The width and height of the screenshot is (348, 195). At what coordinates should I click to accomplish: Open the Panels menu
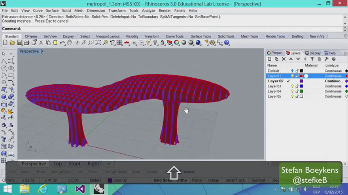[x=180, y=11]
